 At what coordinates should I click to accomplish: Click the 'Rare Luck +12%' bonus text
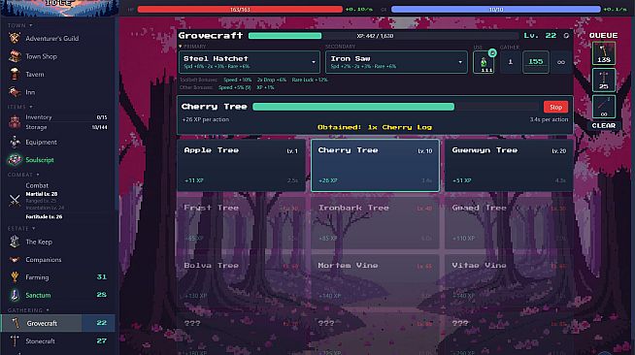coord(310,81)
